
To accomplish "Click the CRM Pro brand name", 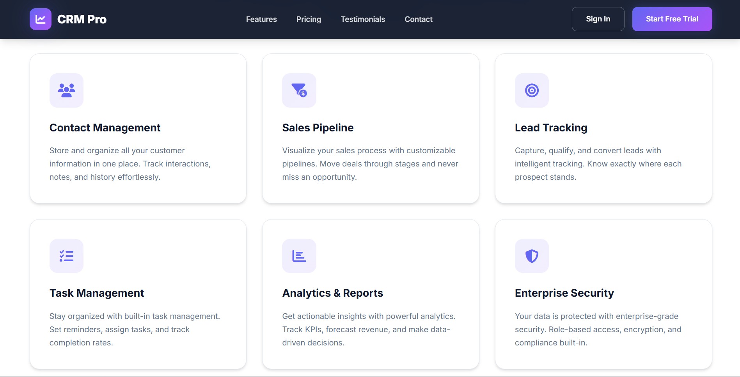I will [x=82, y=19].
